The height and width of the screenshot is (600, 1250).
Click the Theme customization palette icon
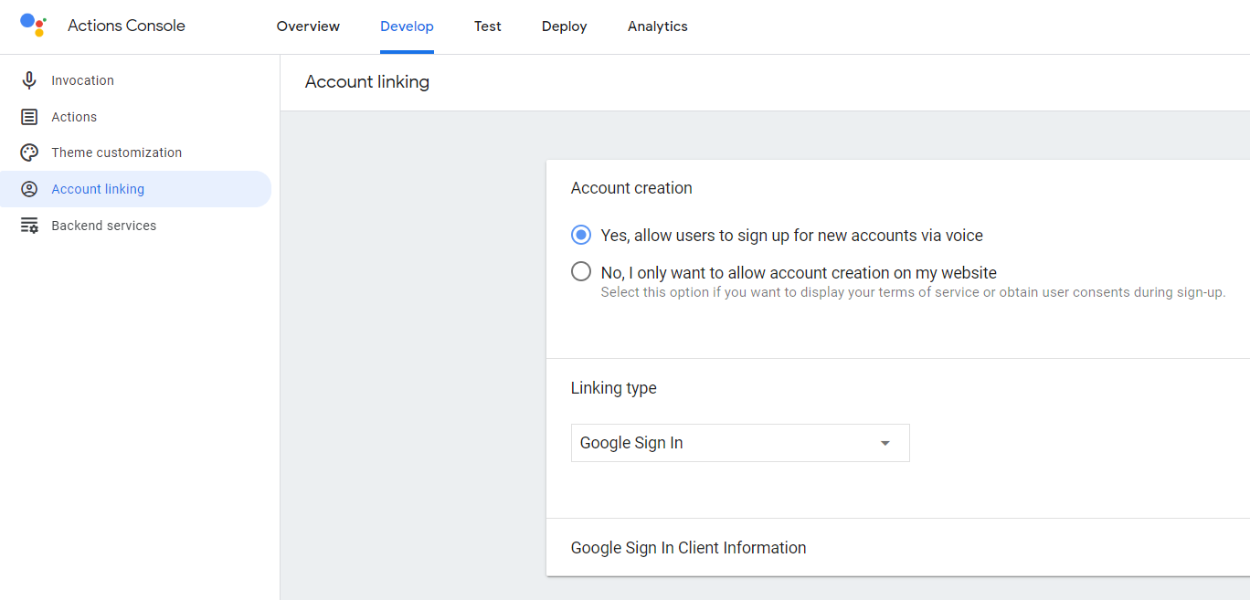coord(29,153)
